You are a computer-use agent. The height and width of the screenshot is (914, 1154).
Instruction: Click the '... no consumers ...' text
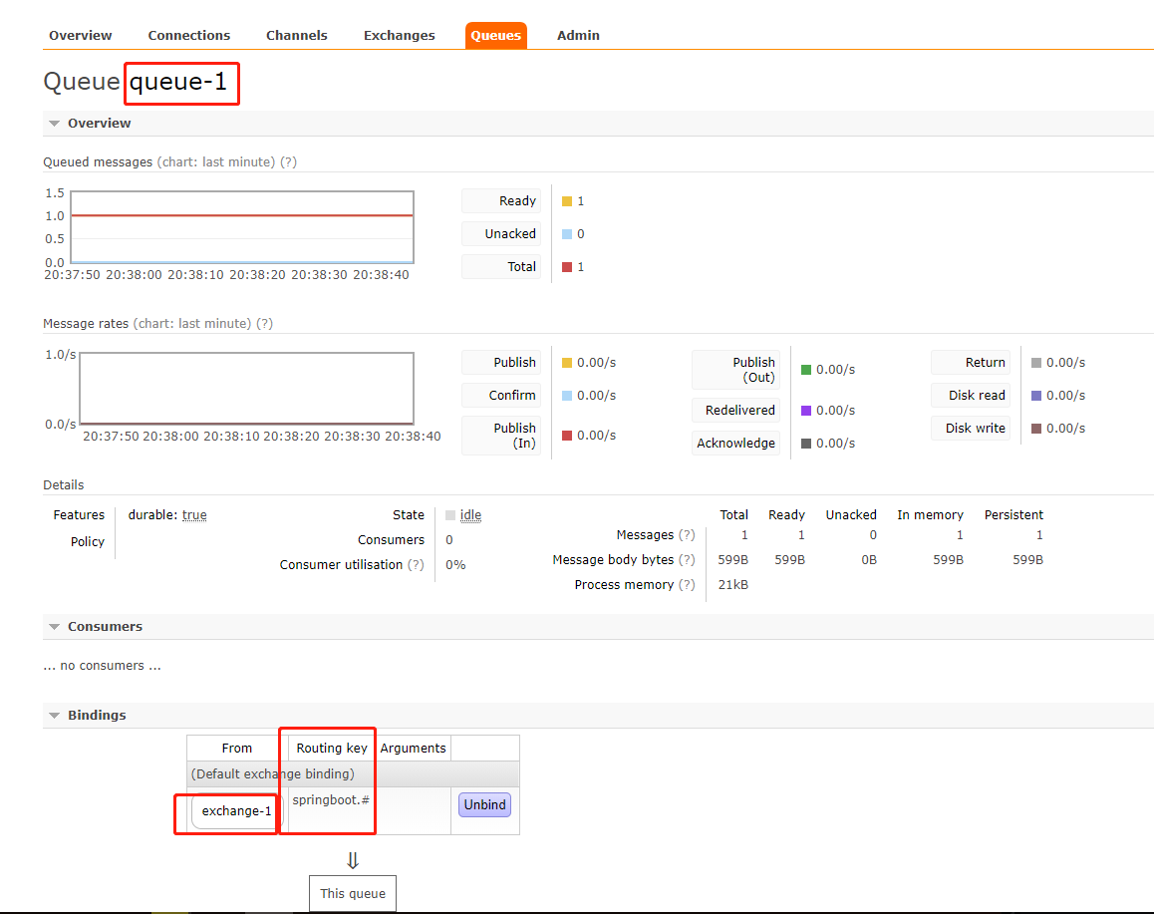102,665
